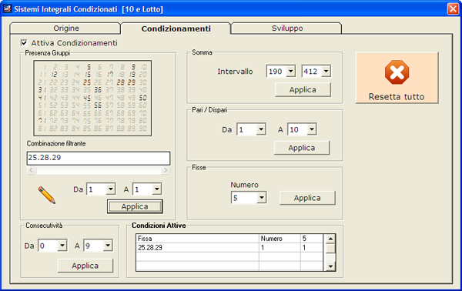This screenshot has height=291, width=462.
Task: Select the Condizionamenti tab
Action: pos(176,28)
